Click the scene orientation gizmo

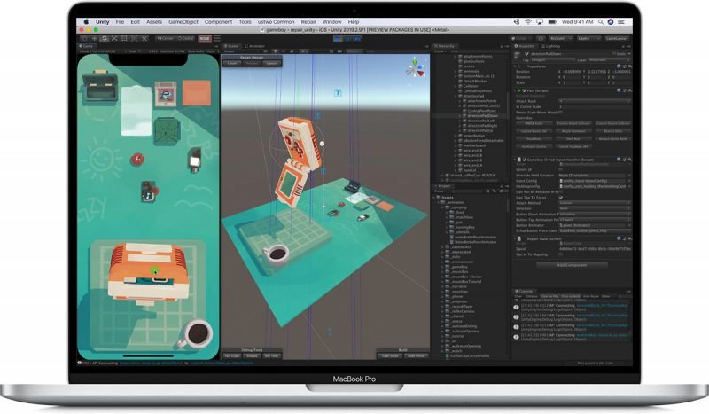pyautogui.click(x=415, y=68)
